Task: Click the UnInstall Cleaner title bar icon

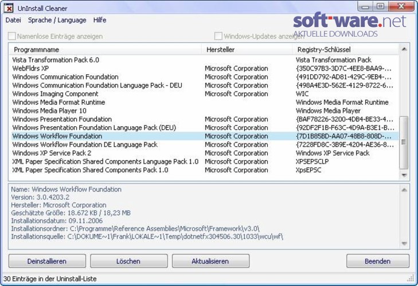Action: point(9,8)
